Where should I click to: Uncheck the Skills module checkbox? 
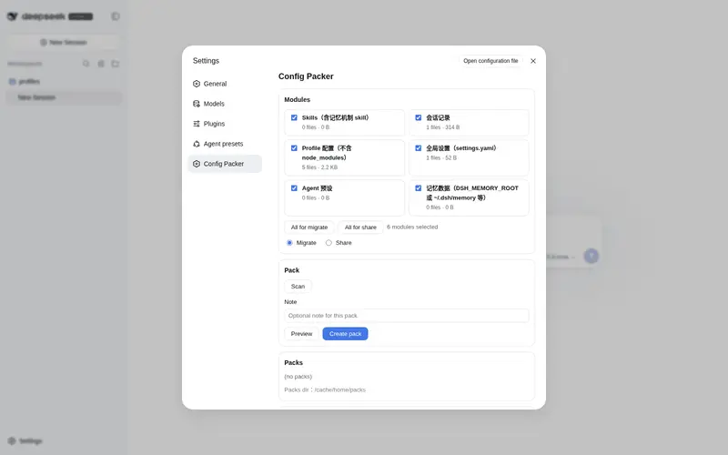[x=294, y=117]
